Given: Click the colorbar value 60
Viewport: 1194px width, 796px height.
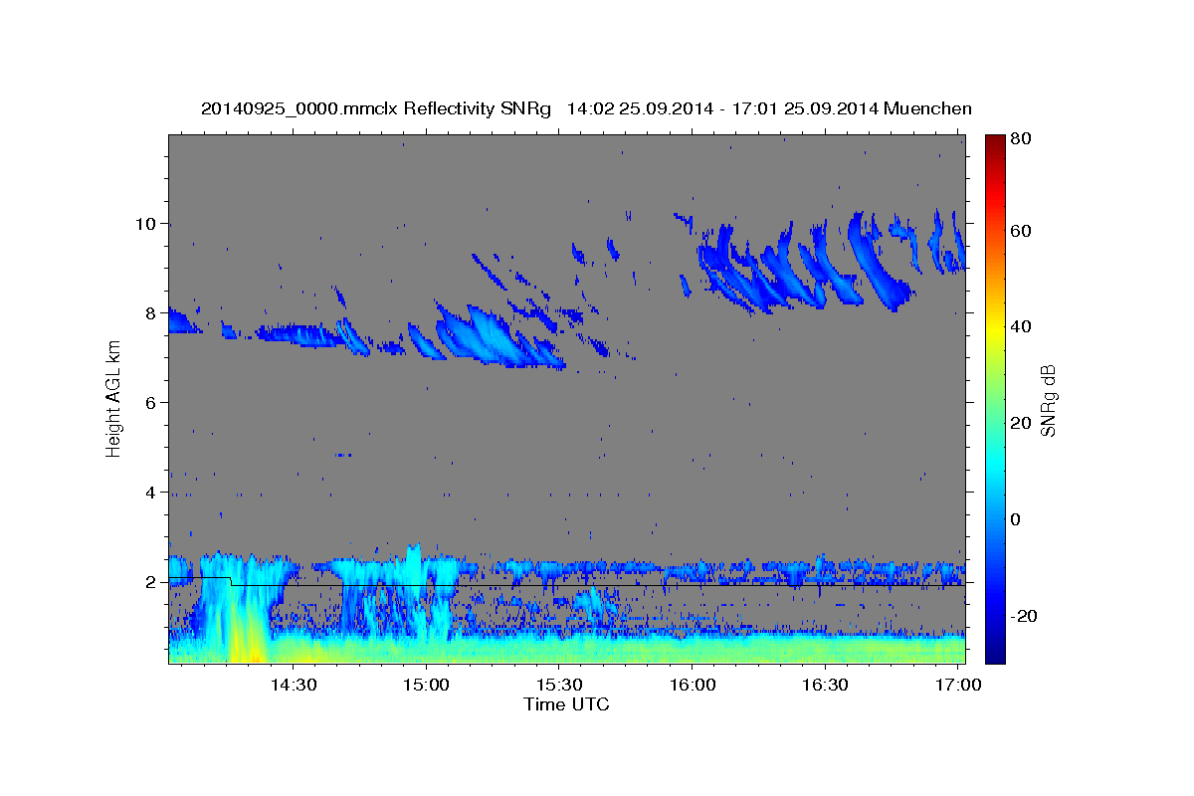Looking at the screenshot, I should (x=1022, y=231).
